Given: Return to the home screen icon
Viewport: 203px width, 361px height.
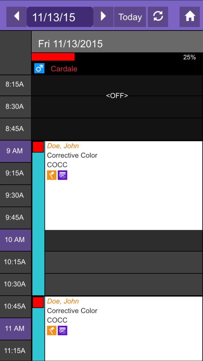Looking at the screenshot, I should point(190,17).
